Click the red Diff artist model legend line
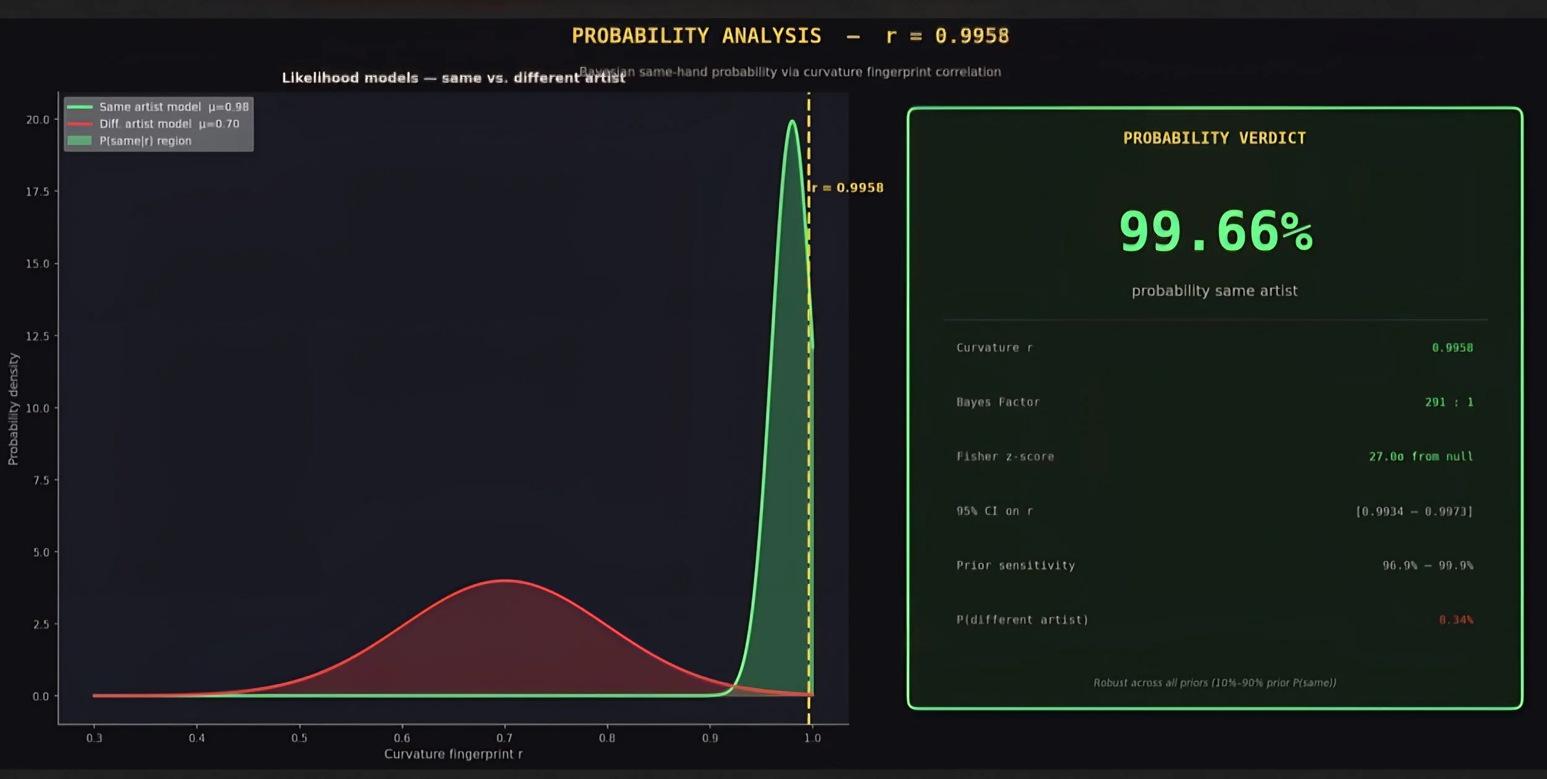This screenshot has width=1547, height=779. coord(79,124)
